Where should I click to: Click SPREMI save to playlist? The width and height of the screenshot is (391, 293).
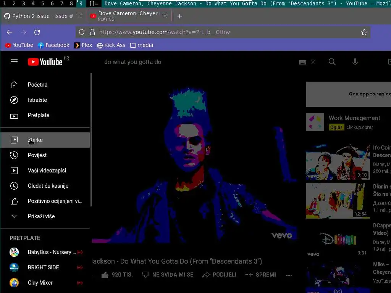(x=260, y=275)
